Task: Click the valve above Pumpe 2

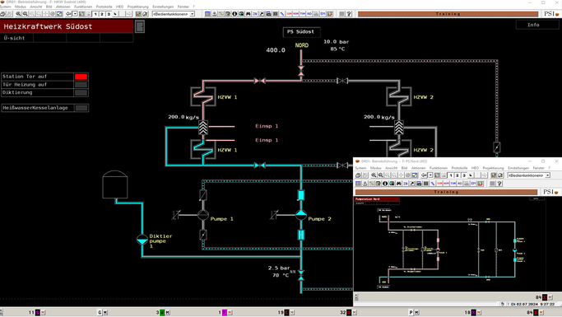Action: click(301, 195)
